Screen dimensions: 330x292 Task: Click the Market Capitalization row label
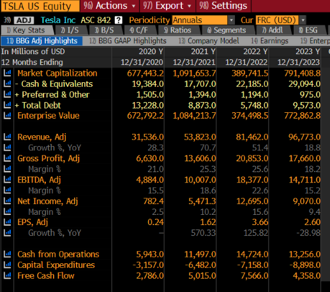coord(57,73)
